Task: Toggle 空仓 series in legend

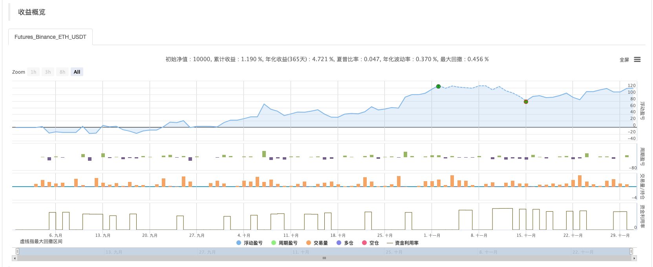Action: click(370, 243)
